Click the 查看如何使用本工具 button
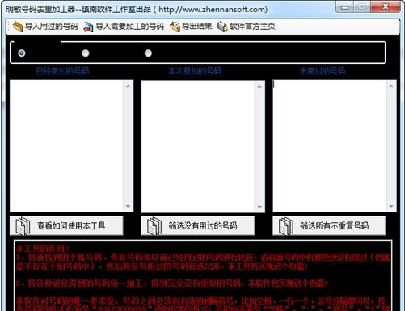Screen dimensions: 405x311 tap(66, 225)
